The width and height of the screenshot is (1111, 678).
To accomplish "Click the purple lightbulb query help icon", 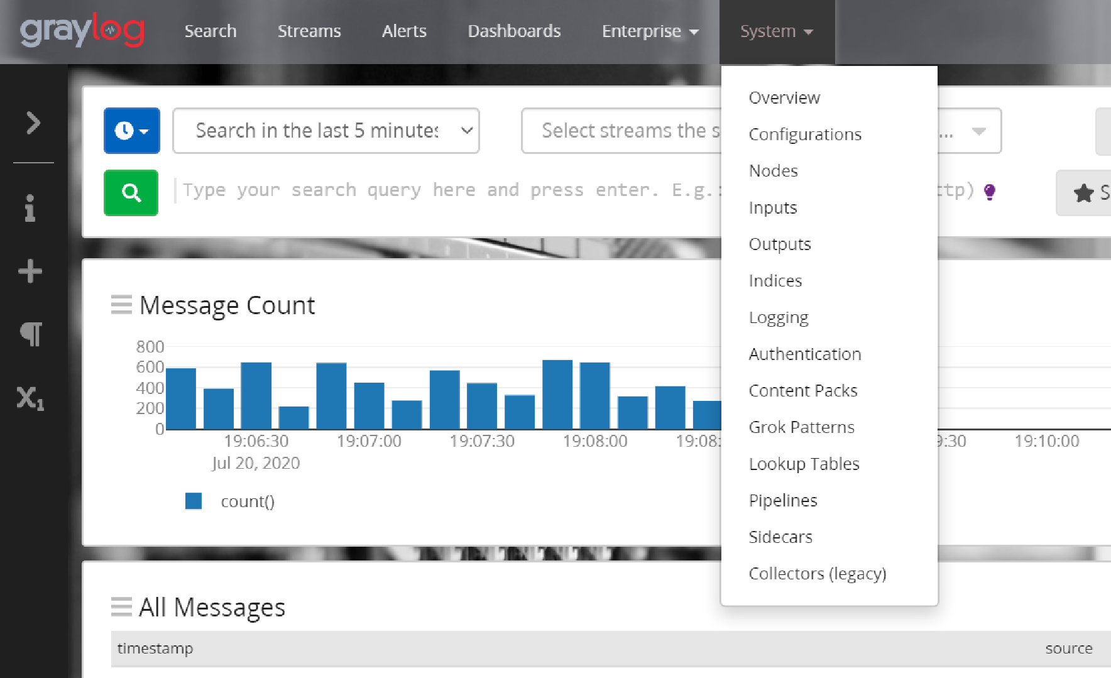I will (x=990, y=192).
